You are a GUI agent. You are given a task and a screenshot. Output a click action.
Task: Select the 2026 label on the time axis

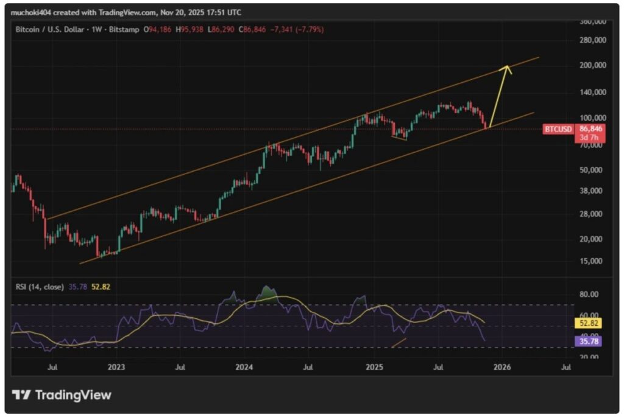tap(503, 368)
